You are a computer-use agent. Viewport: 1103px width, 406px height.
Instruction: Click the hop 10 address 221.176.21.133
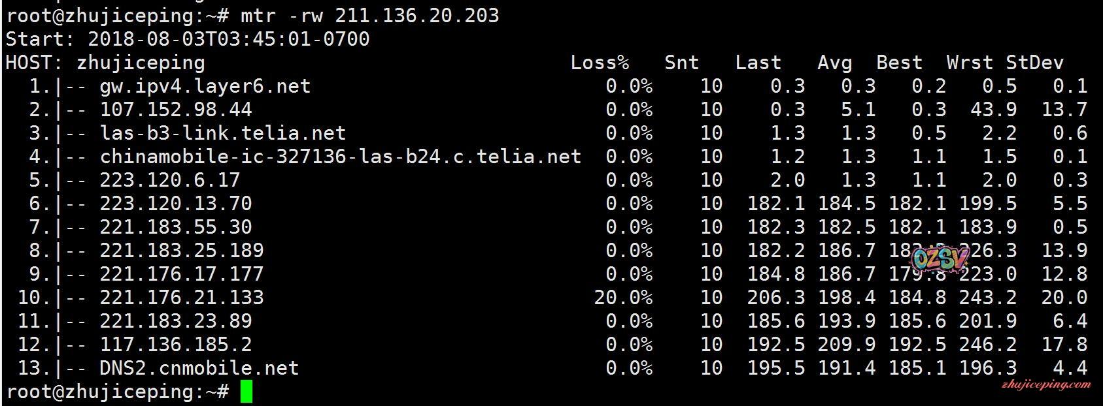click(181, 298)
